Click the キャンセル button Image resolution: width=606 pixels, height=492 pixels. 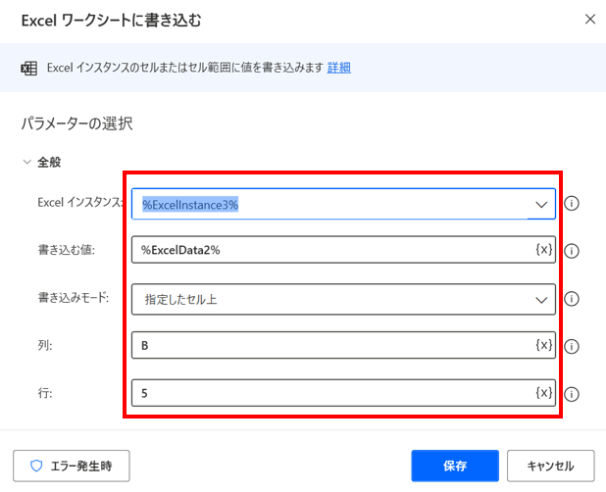tap(551, 466)
